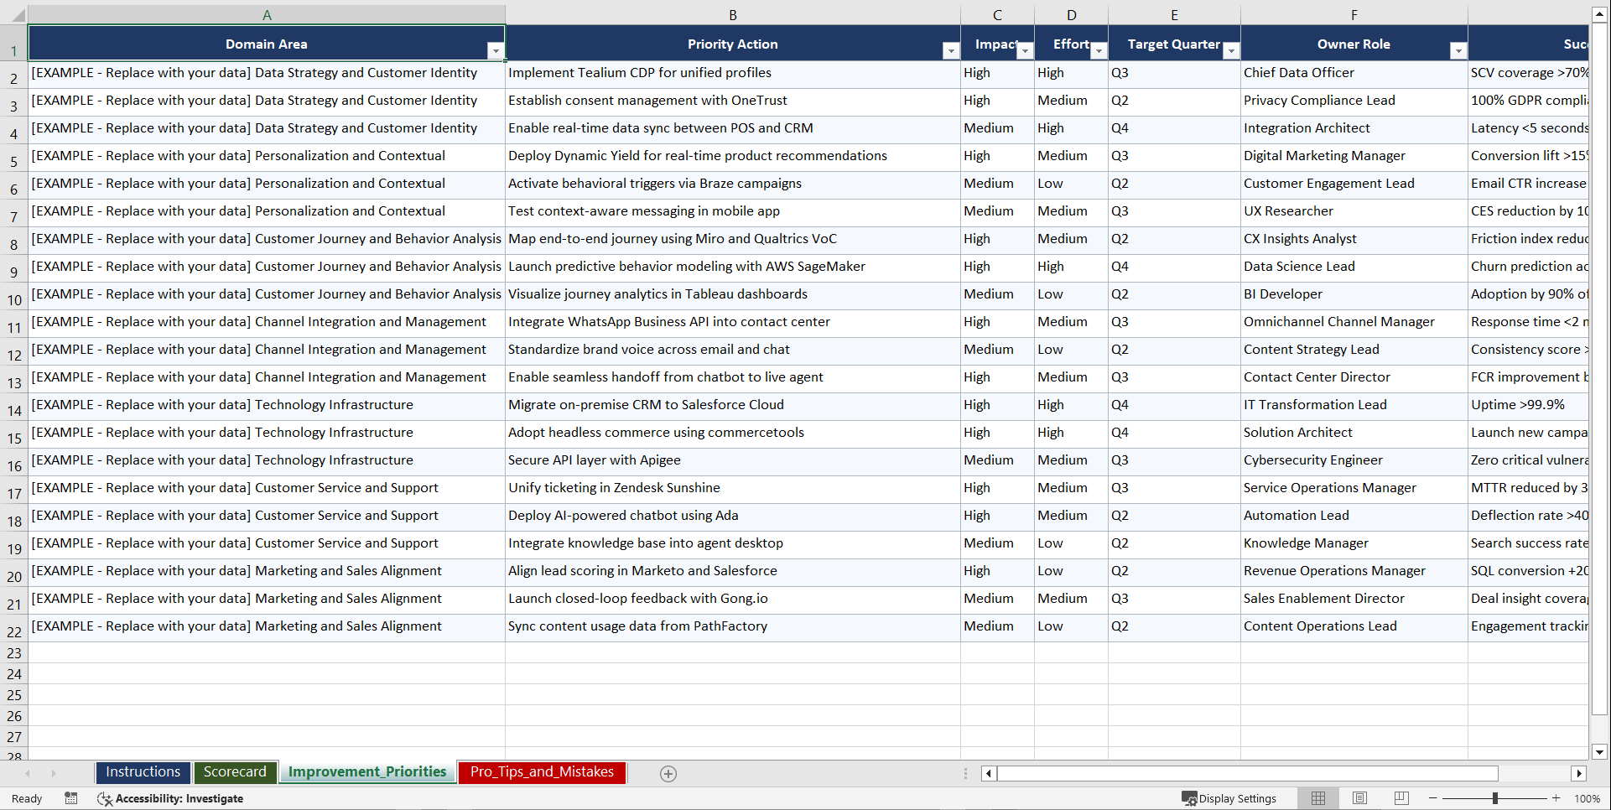Viewport: 1611px width, 810px height.
Task: Open the Owner Role filter dropdown
Action: click(x=1459, y=51)
